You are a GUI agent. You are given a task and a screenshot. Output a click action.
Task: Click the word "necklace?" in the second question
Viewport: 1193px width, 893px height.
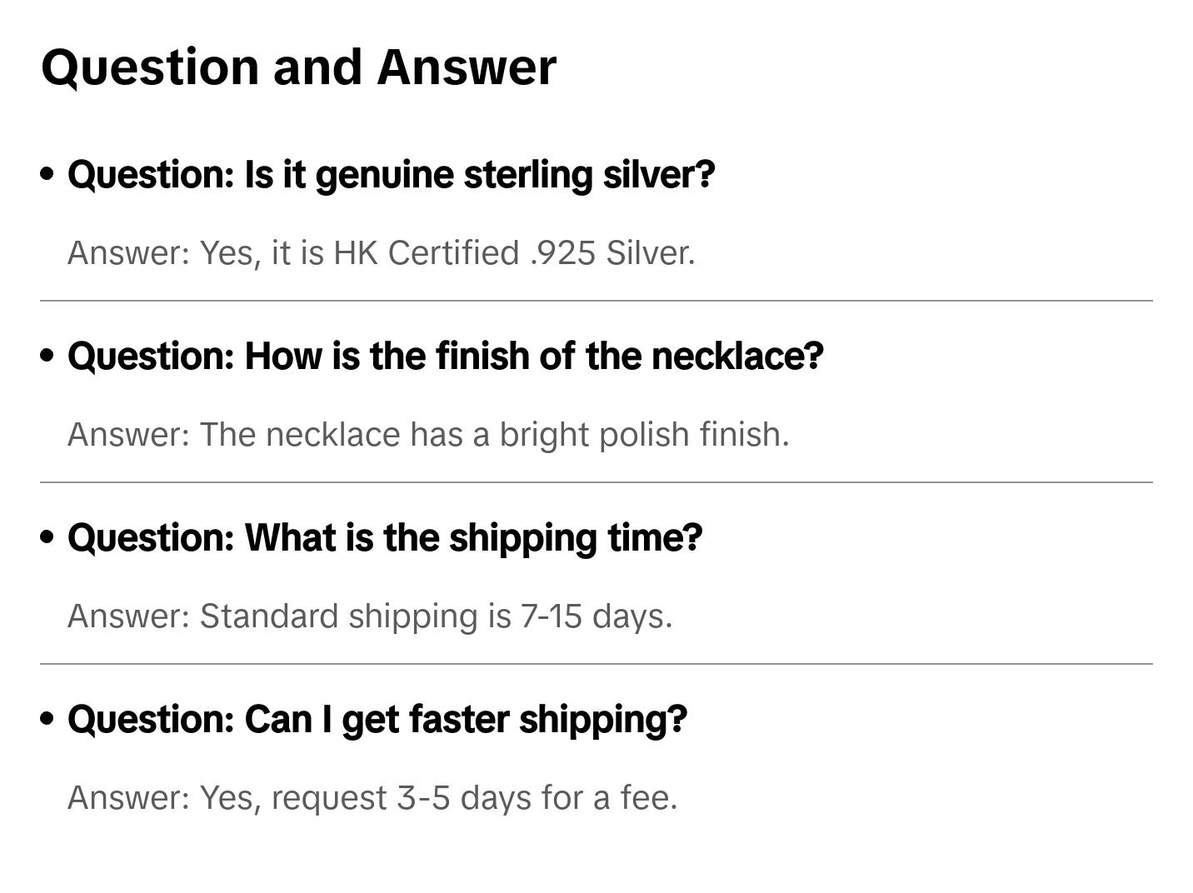737,357
